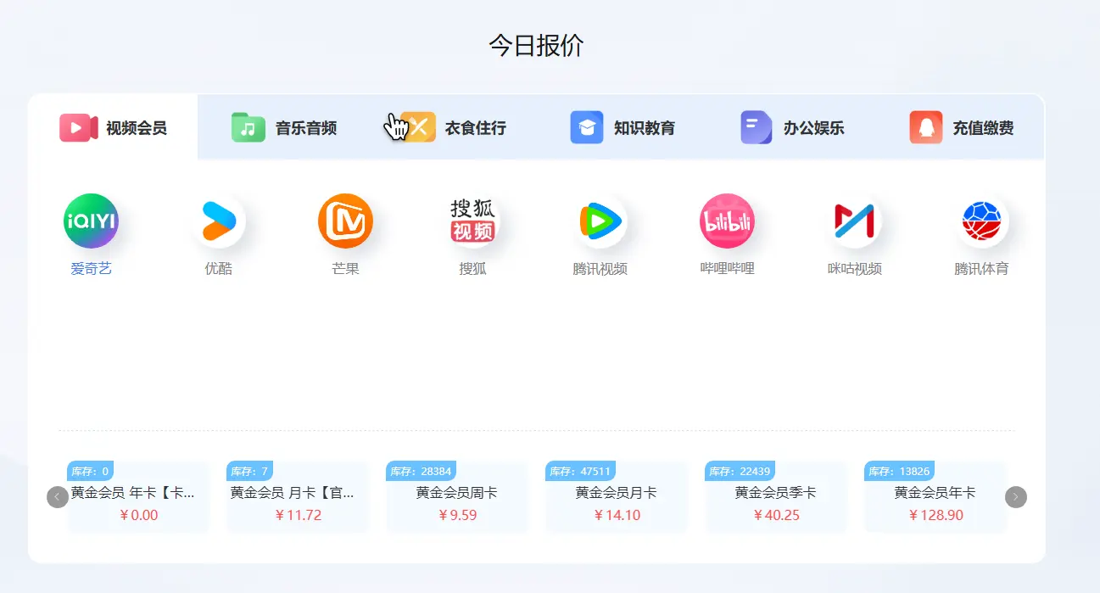Open 搜狐视频 offerings

coord(472,221)
